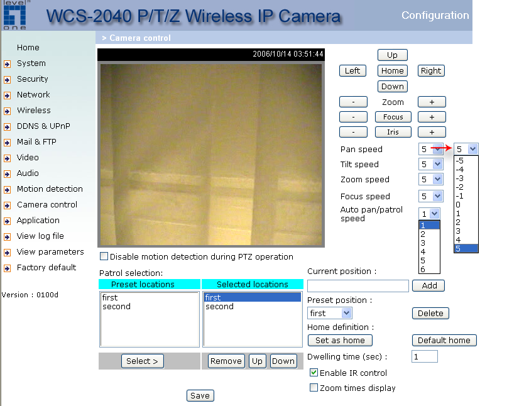Click the arrow icon beside Application
524x406 pixels.
pyautogui.click(x=8, y=221)
